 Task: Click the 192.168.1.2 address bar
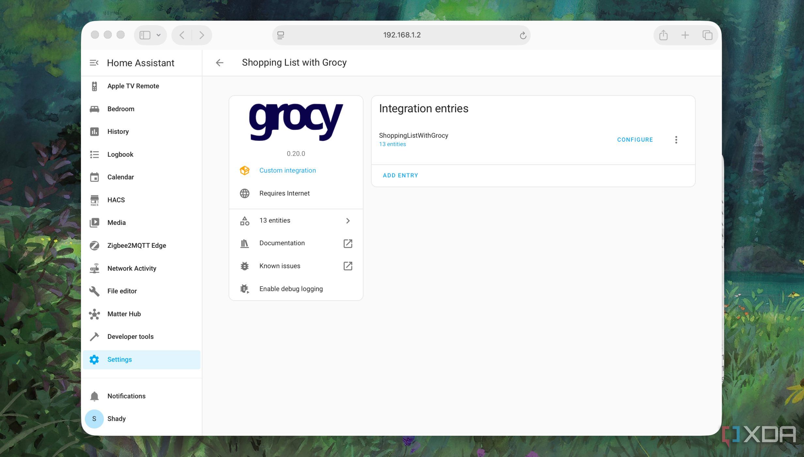pyautogui.click(x=401, y=35)
